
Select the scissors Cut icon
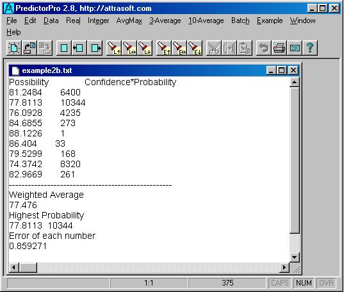click(214, 48)
